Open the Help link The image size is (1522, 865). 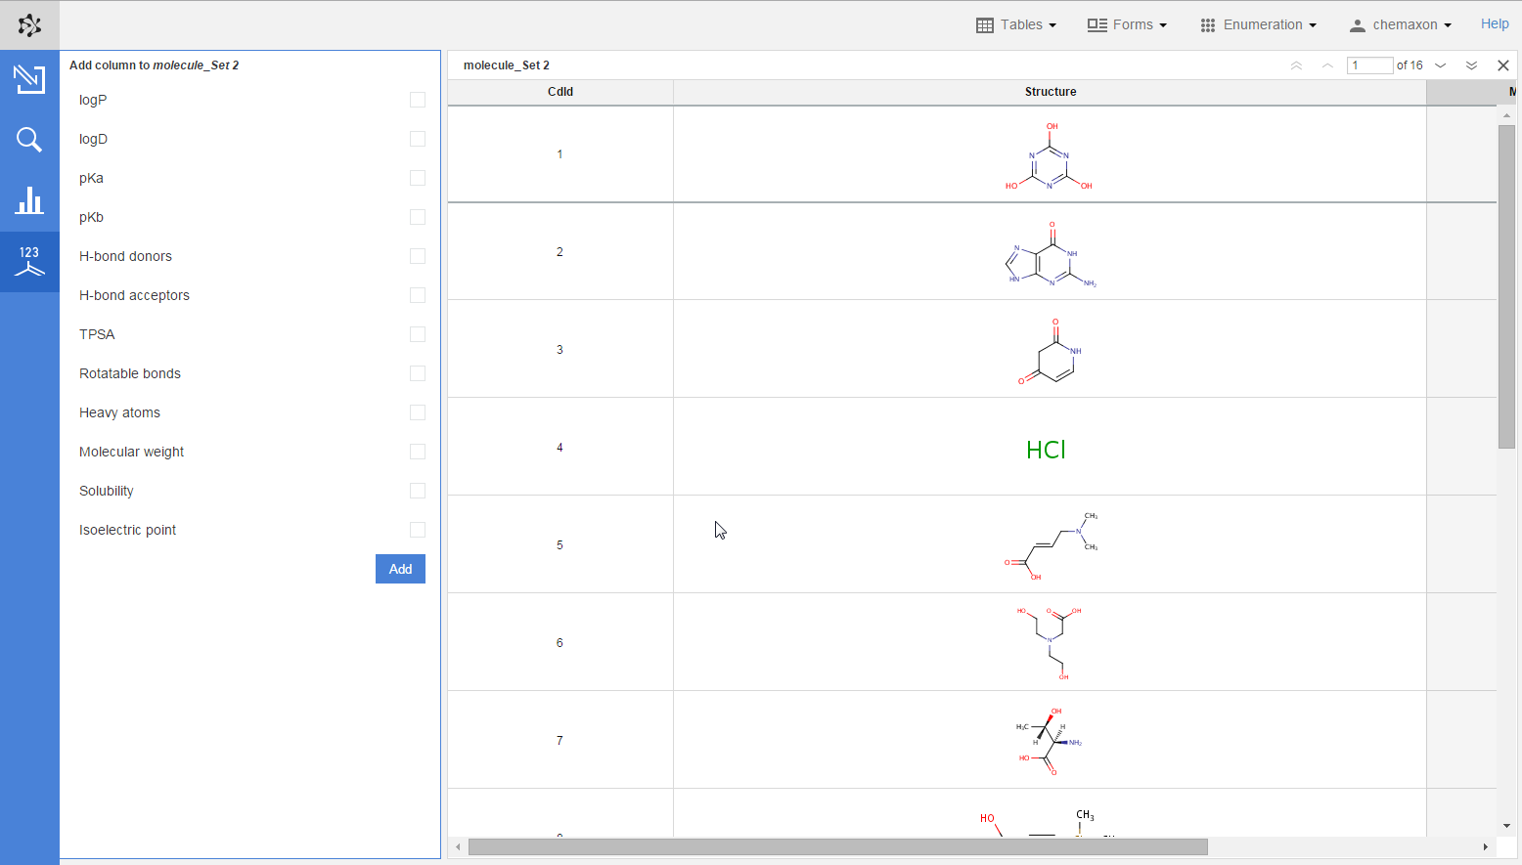click(1494, 24)
